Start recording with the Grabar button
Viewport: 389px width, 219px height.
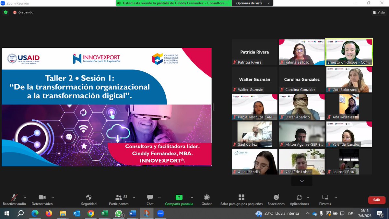click(x=206, y=200)
